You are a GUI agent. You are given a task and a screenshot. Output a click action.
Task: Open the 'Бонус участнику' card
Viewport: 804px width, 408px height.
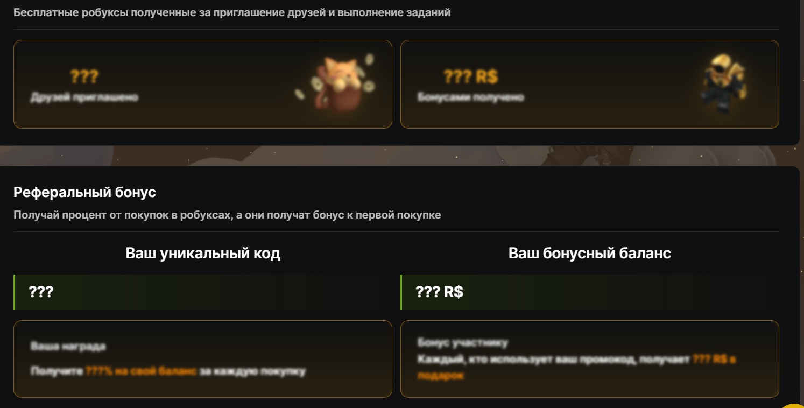click(590, 359)
